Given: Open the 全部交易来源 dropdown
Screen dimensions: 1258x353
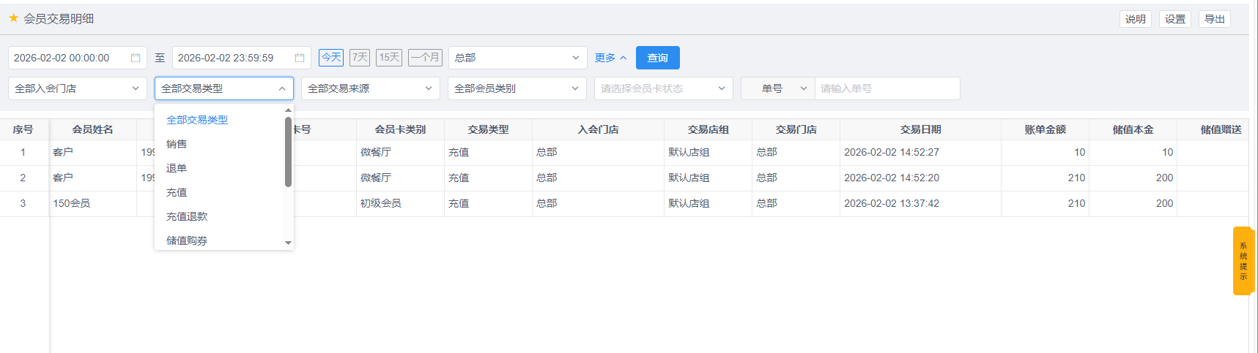Looking at the screenshot, I should point(370,88).
